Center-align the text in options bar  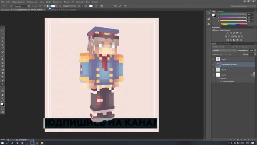coord(82,6)
